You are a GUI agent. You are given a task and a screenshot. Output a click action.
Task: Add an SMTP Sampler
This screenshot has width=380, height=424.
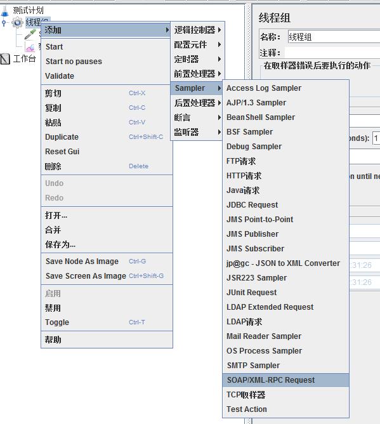[x=285, y=366]
